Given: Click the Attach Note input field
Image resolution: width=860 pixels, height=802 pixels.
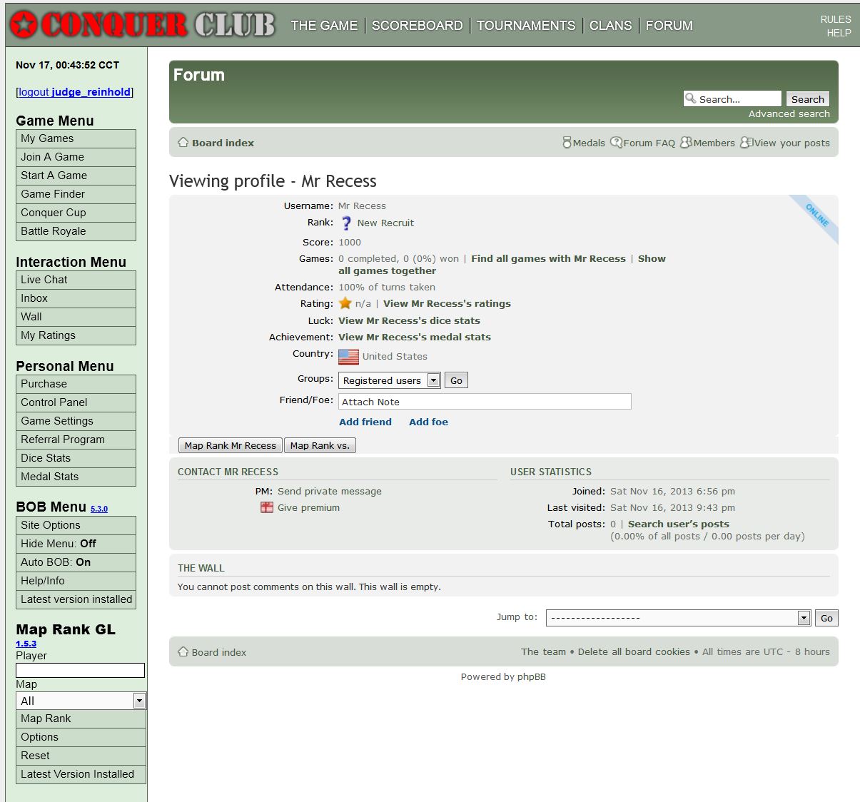Looking at the screenshot, I should pos(485,402).
